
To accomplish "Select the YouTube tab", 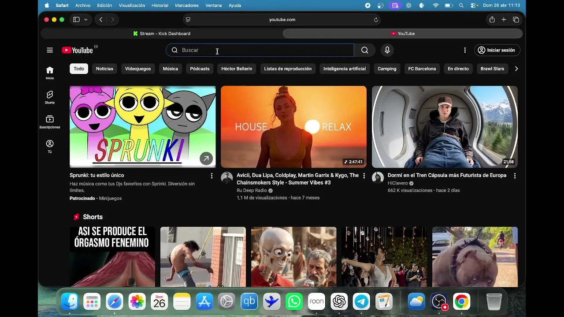I will point(403,33).
